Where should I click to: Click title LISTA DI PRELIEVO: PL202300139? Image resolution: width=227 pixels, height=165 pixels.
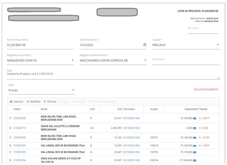coord(198,11)
